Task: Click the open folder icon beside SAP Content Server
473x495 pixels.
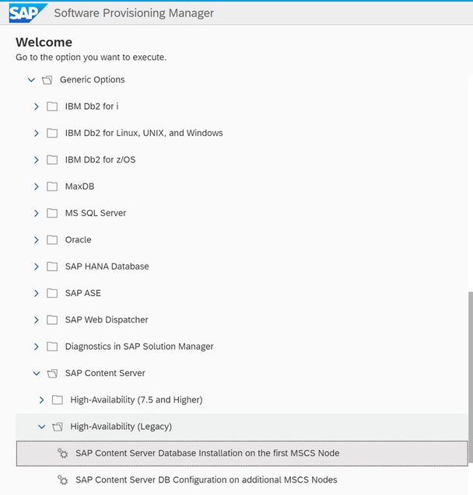Action: [x=52, y=374]
